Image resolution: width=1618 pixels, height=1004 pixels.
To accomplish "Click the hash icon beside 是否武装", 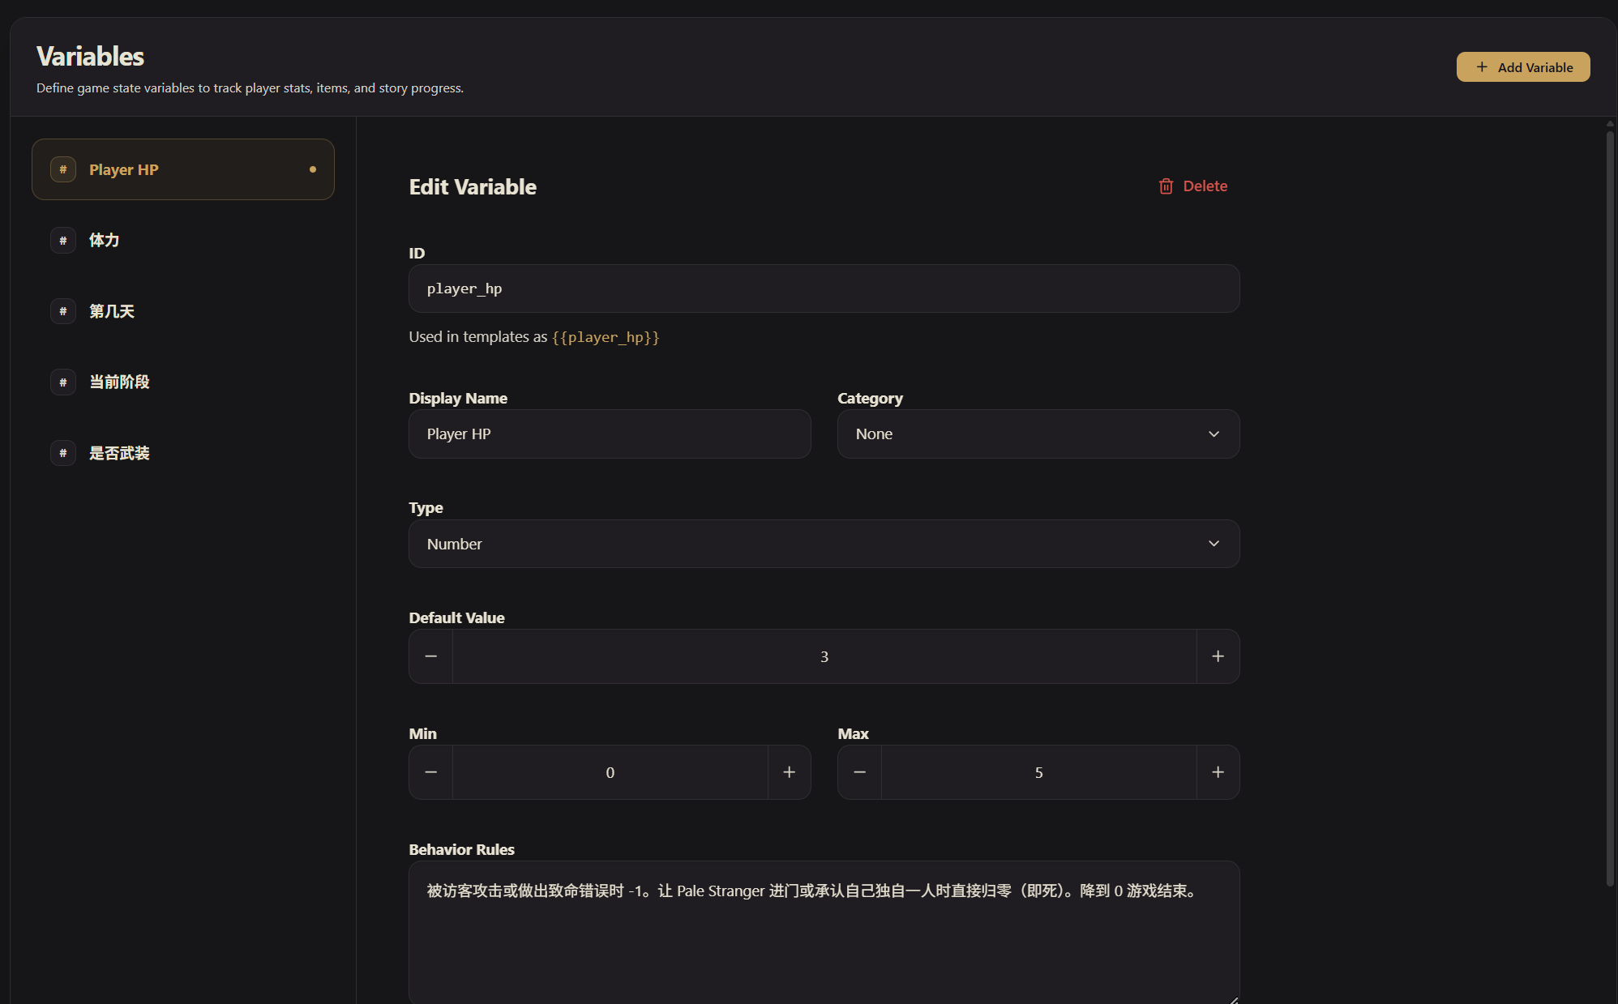I will [x=63, y=453].
